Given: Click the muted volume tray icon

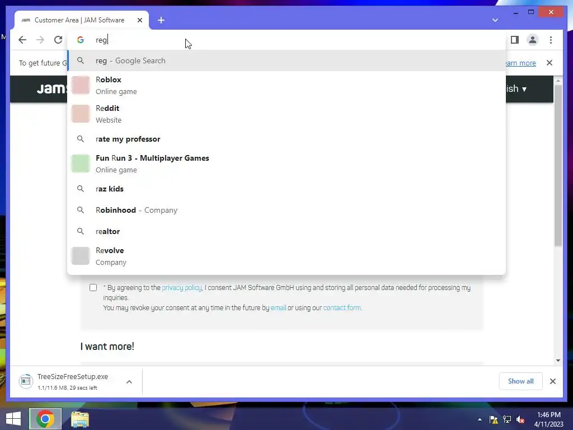Looking at the screenshot, I should pyautogui.click(x=520, y=420).
